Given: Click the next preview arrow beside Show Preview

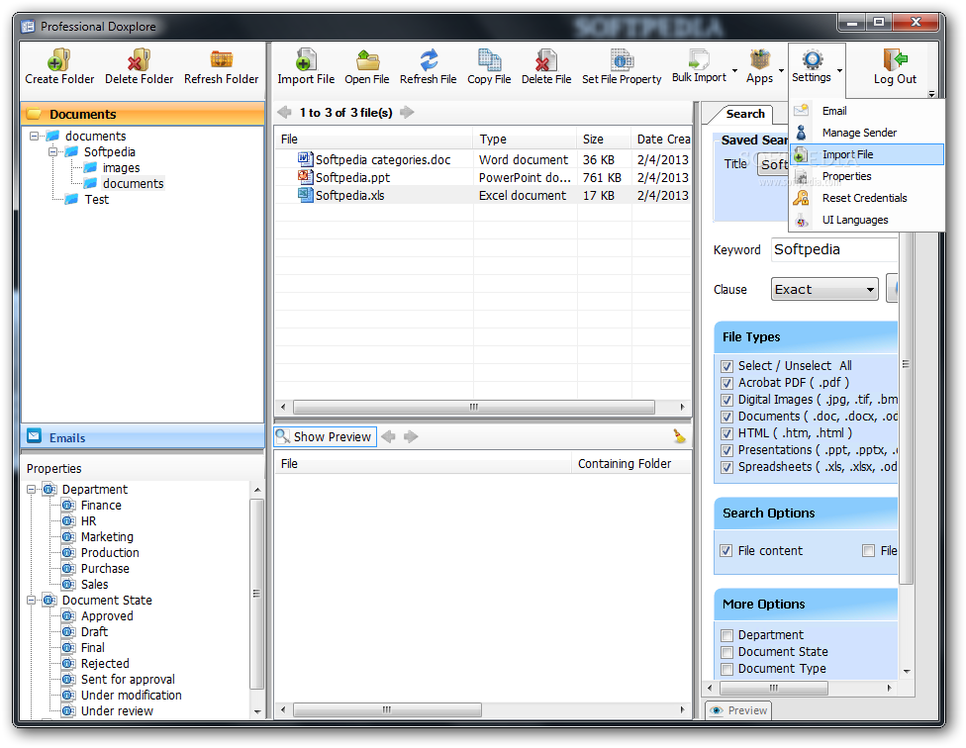Looking at the screenshot, I should click(x=411, y=436).
